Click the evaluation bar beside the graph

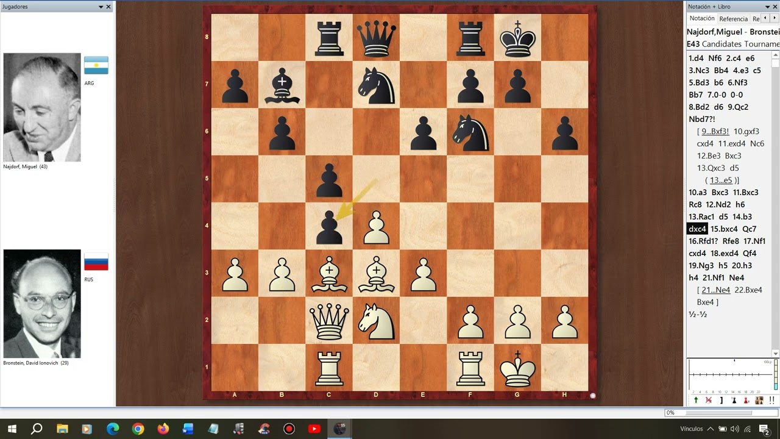[x=776, y=375]
